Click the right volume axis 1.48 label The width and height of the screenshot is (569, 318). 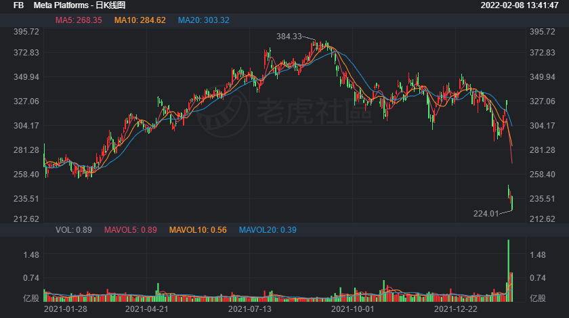(537, 255)
